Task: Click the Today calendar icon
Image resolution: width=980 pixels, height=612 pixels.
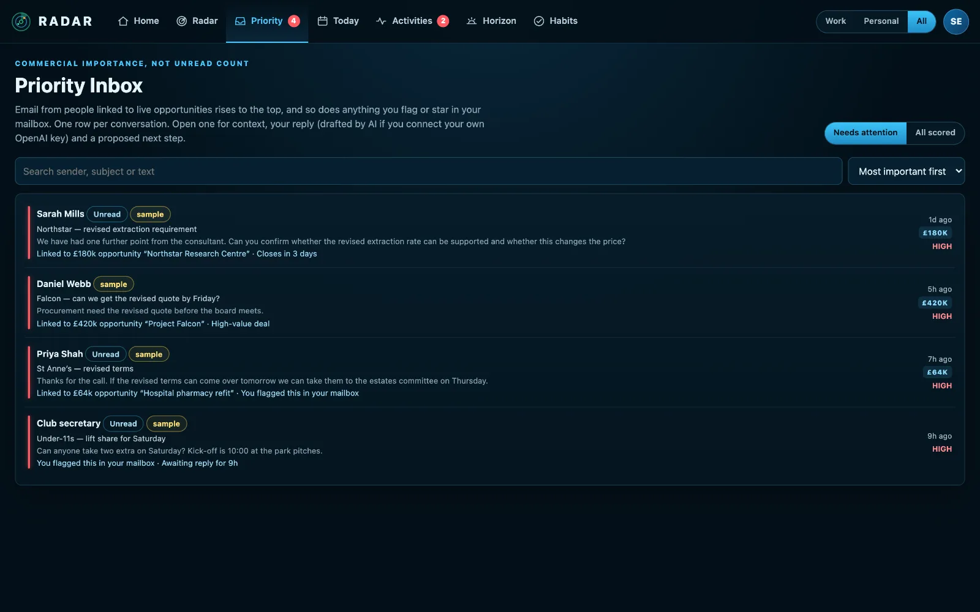Action: tap(322, 21)
